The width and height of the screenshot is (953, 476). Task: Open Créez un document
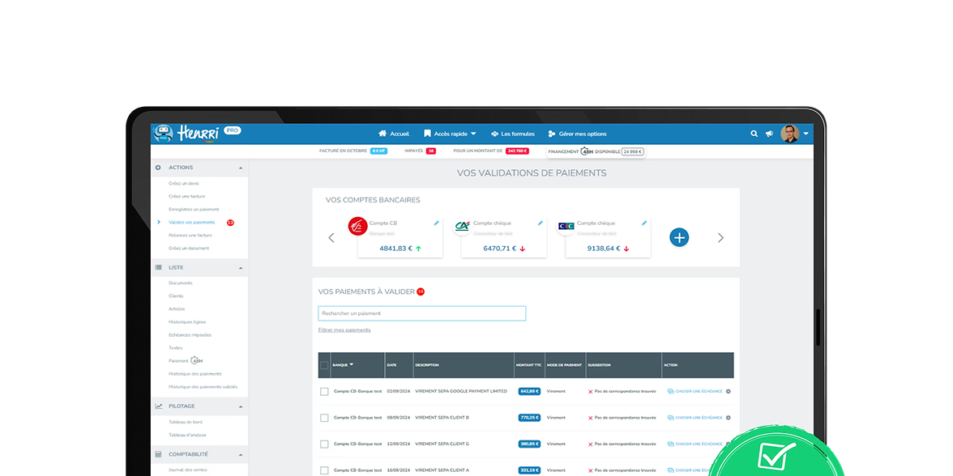188,248
